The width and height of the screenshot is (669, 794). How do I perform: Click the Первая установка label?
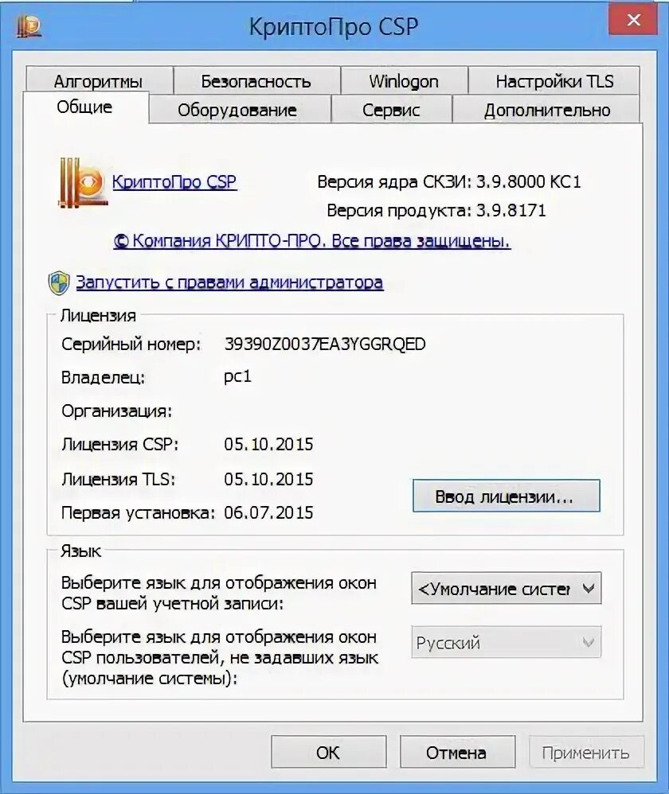pos(139,513)
